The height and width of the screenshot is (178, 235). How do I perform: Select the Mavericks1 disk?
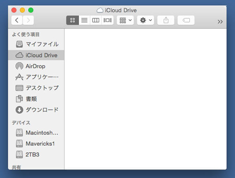click(36, 144)
